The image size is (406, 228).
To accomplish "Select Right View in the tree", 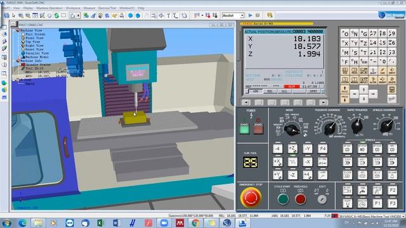I will pos(34,46).
